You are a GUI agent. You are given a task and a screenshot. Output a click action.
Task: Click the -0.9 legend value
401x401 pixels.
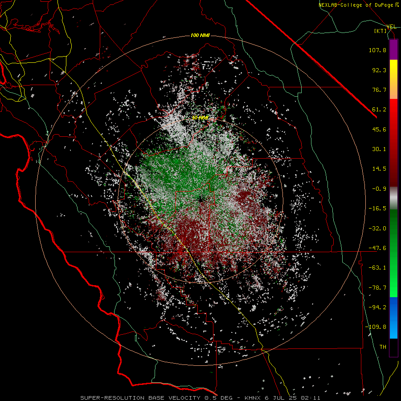379,189
